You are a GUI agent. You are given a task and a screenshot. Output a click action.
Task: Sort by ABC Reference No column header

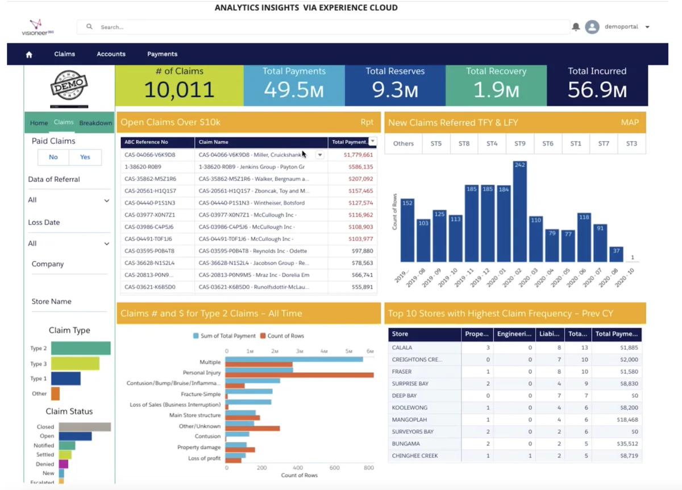tap(157, 142)
